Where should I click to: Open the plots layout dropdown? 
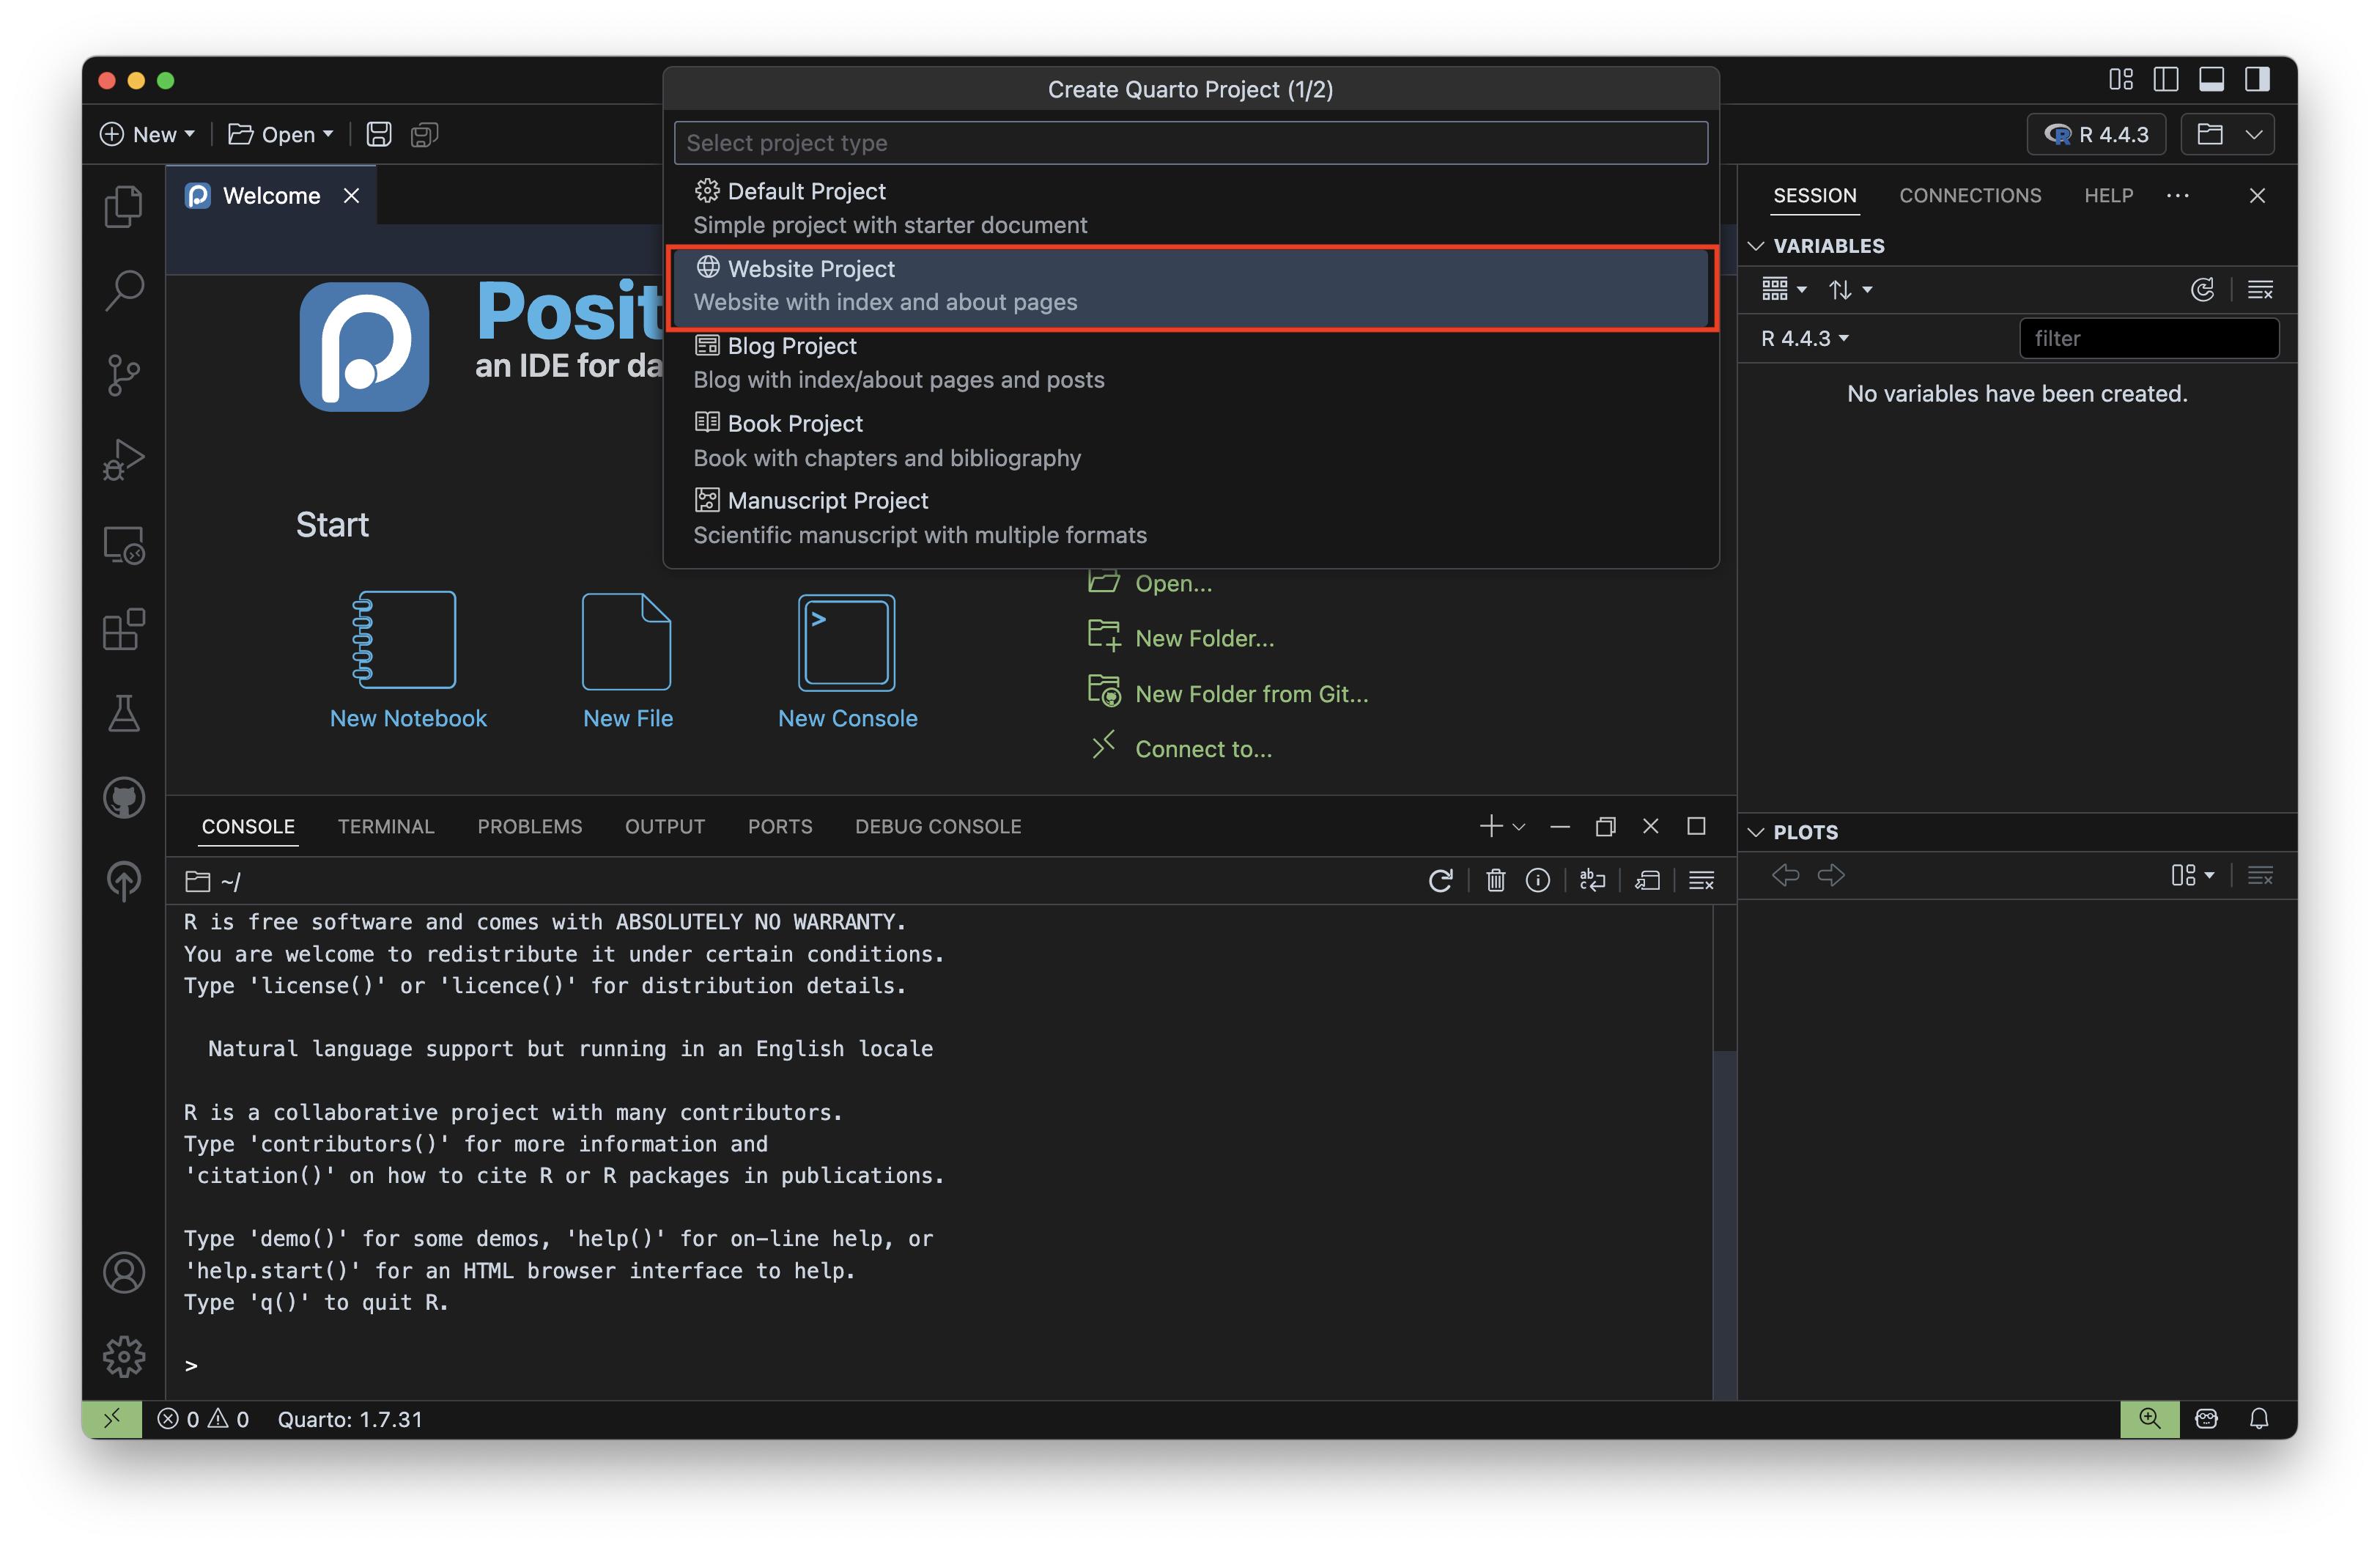pyautogui.click(x=2192, y=875)
